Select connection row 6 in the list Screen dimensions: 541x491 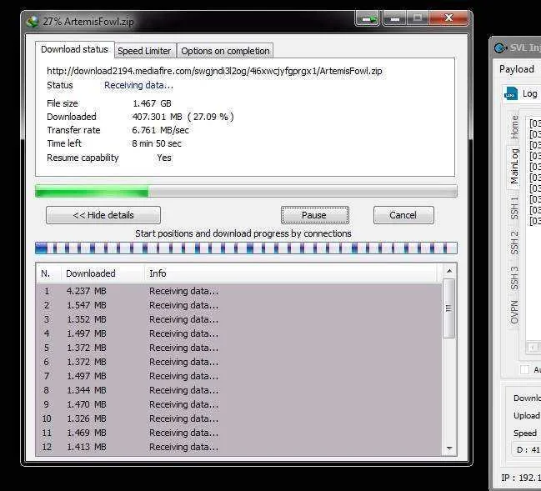[x=238, y=362]
